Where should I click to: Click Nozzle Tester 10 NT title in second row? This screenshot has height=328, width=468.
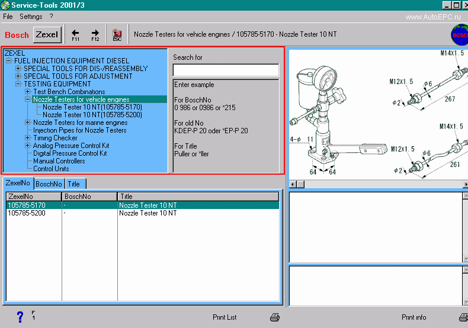coord(148,213)
